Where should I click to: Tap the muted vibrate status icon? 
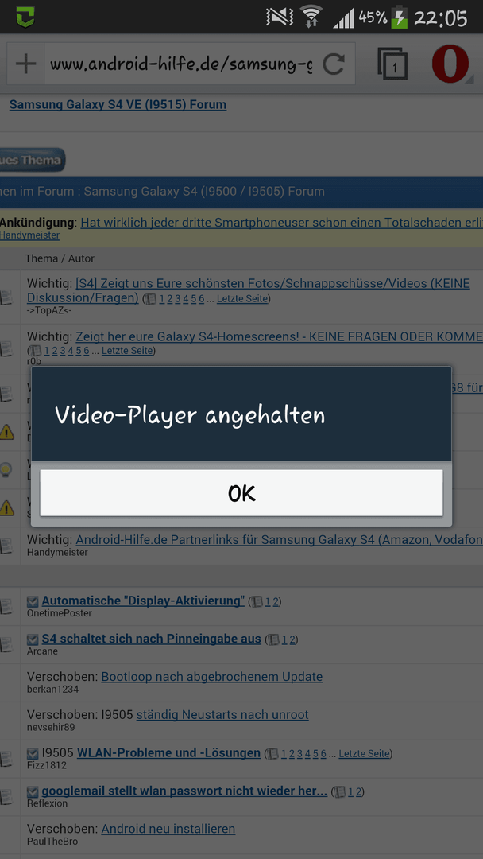[x=280, y=17]
